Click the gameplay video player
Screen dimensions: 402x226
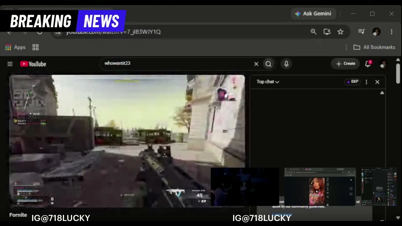(127, 141)
